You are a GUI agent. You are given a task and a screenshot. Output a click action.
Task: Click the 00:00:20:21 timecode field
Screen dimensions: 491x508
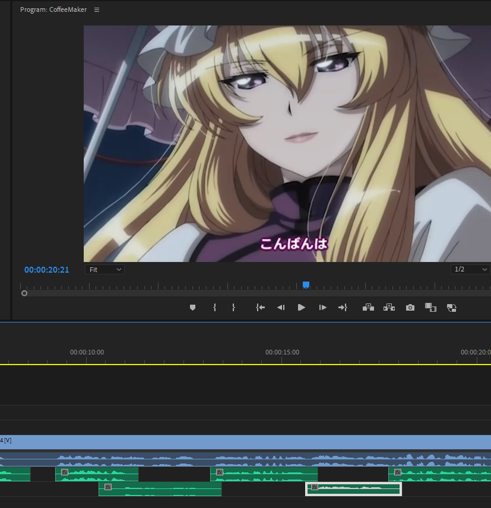coord(47,270)
